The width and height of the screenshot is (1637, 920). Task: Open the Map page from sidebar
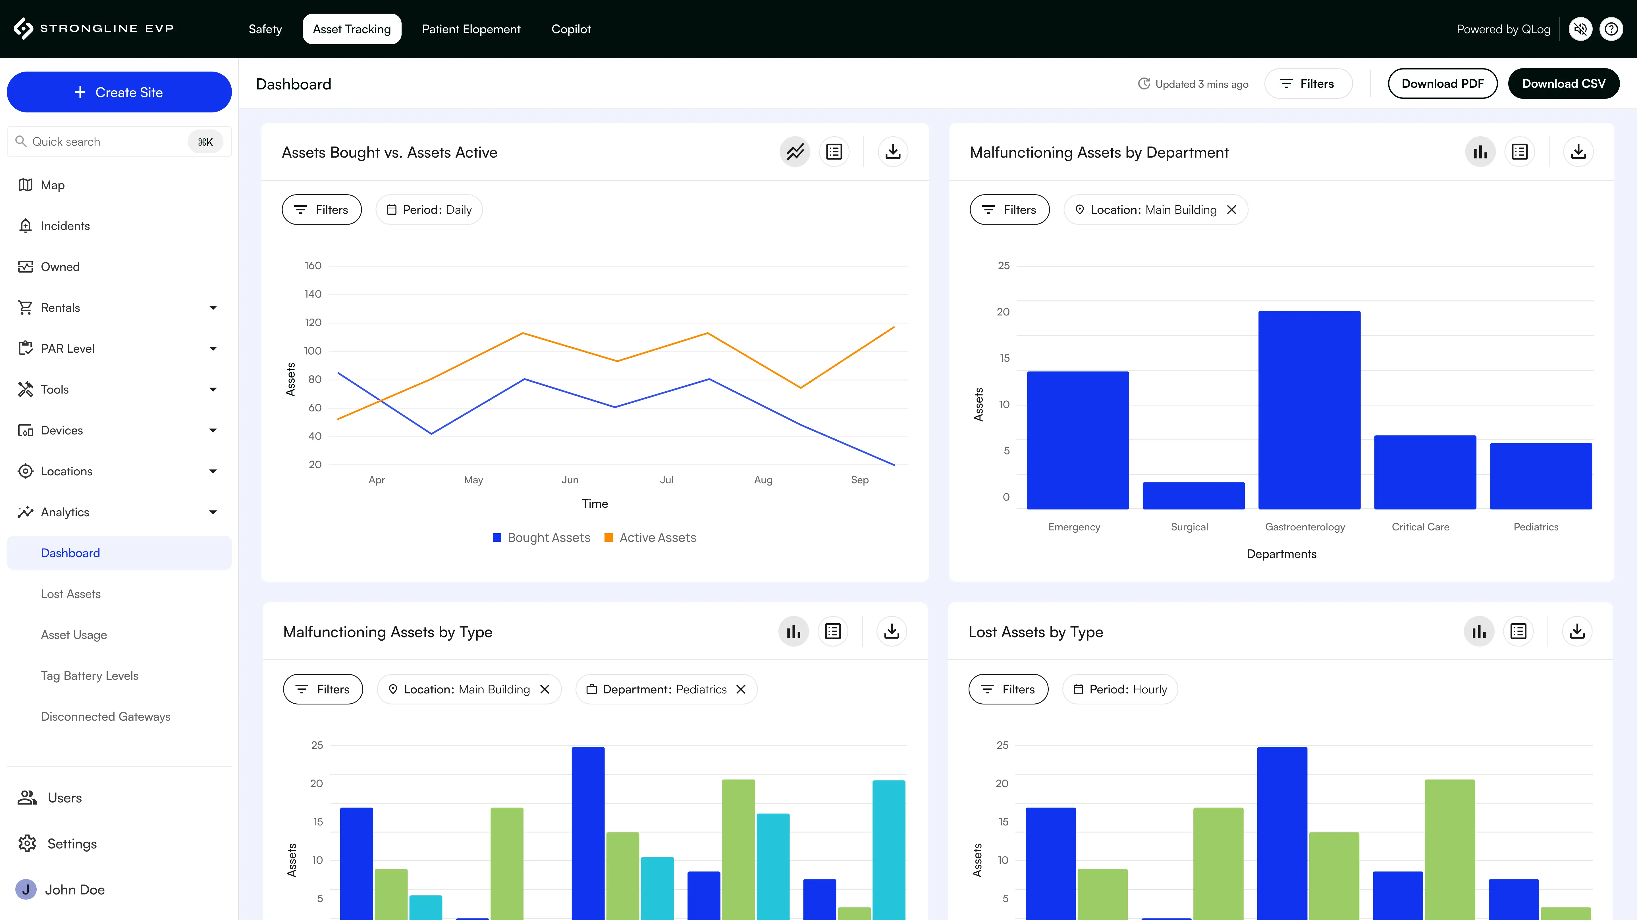coord(119,185)
